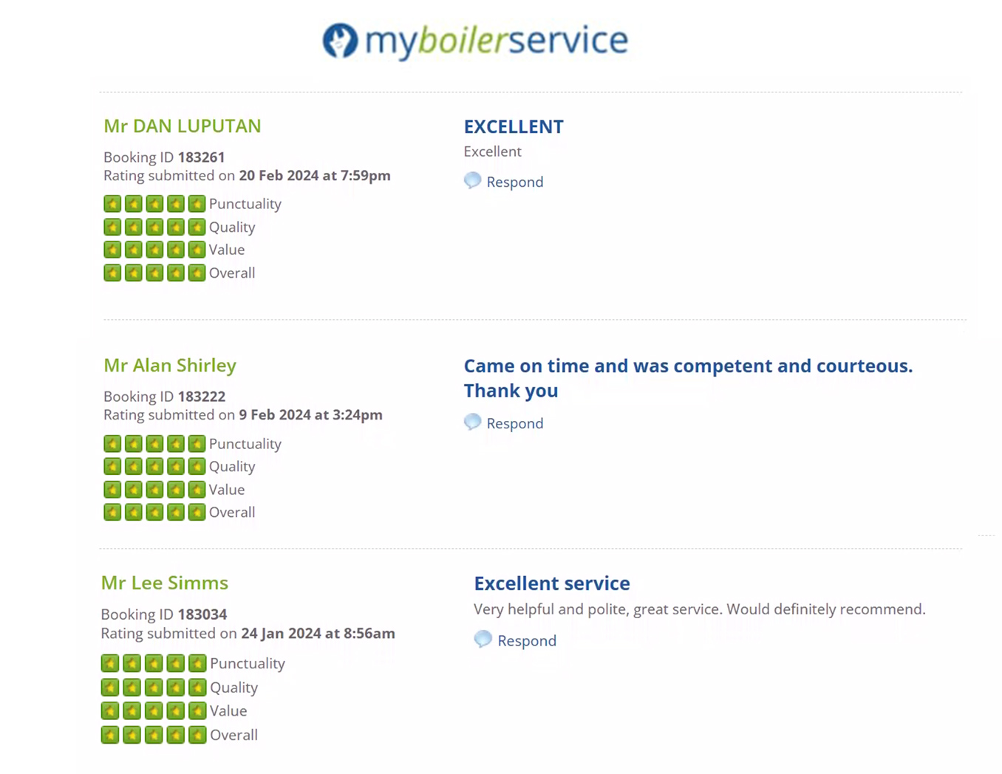Click first Punctuality star for Dan Luputan
1002x774 pixels.
pyautogui.click(x=112, y=204)
